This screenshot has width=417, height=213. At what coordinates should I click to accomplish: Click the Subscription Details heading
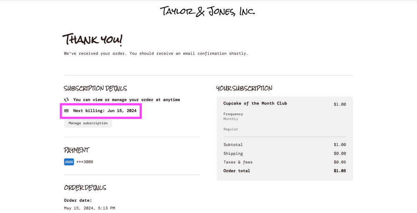pyautogui.click(x=95, y=88)
